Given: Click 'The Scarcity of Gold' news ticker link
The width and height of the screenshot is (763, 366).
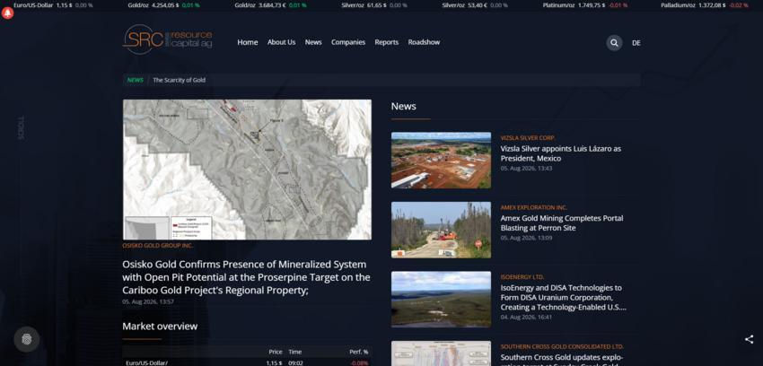Looking at the screenshot, I should 179,80.
